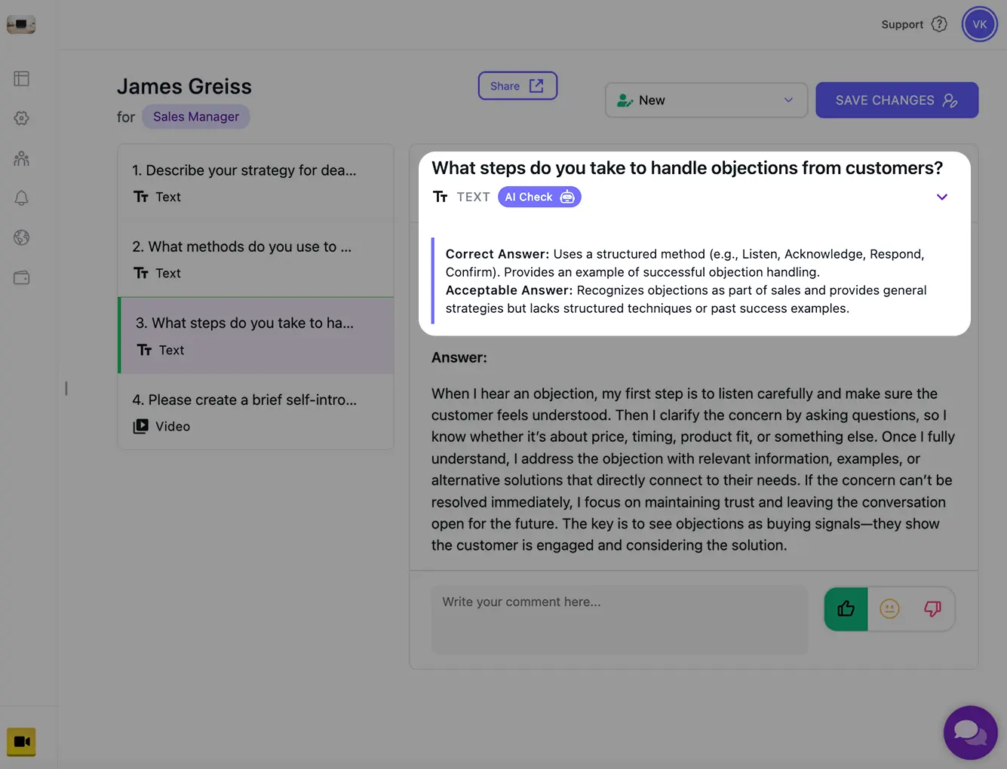Image resolution: width=1007 pixels, height=769 pixels.
Task: Select question 4 video self-intro
Action: tap(255, 412)
